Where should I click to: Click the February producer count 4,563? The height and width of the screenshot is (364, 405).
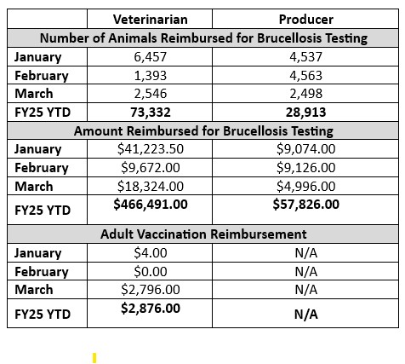point(305,76)
